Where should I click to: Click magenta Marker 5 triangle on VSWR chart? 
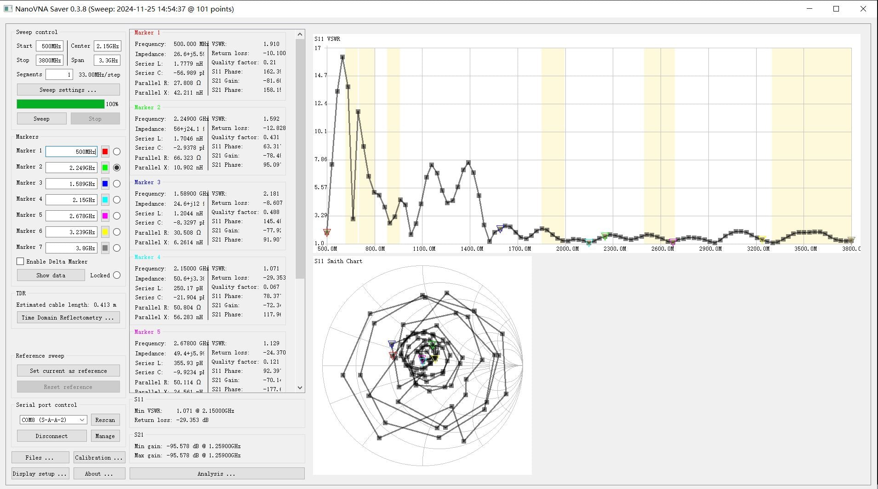pos(673,242)
